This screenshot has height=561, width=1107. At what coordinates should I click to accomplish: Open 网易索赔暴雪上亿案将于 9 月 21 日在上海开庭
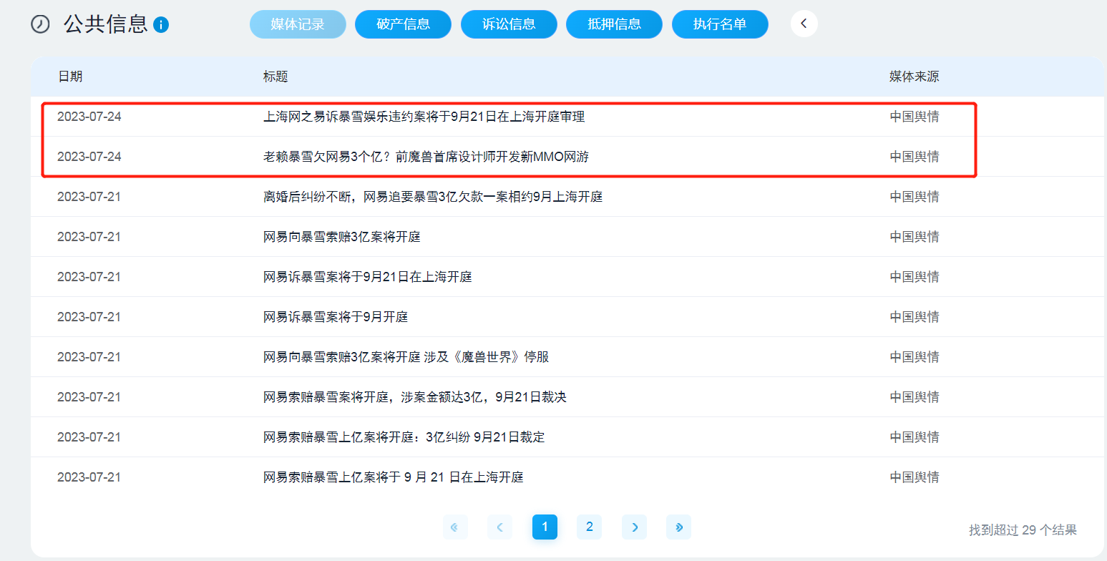point(394,477)
